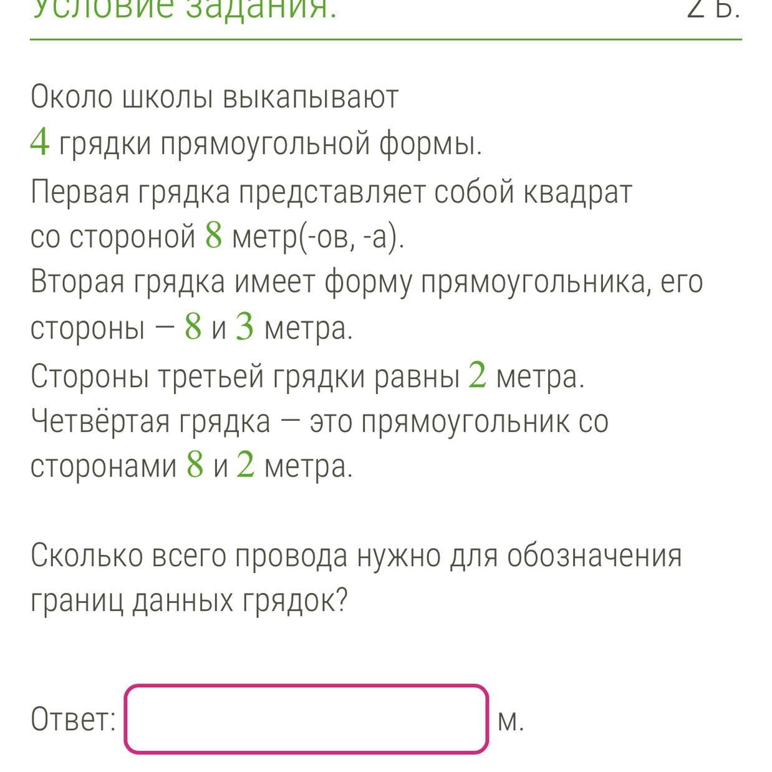
Task: Click the green 3 before 'метра'
Action: [x=244, y=327]
